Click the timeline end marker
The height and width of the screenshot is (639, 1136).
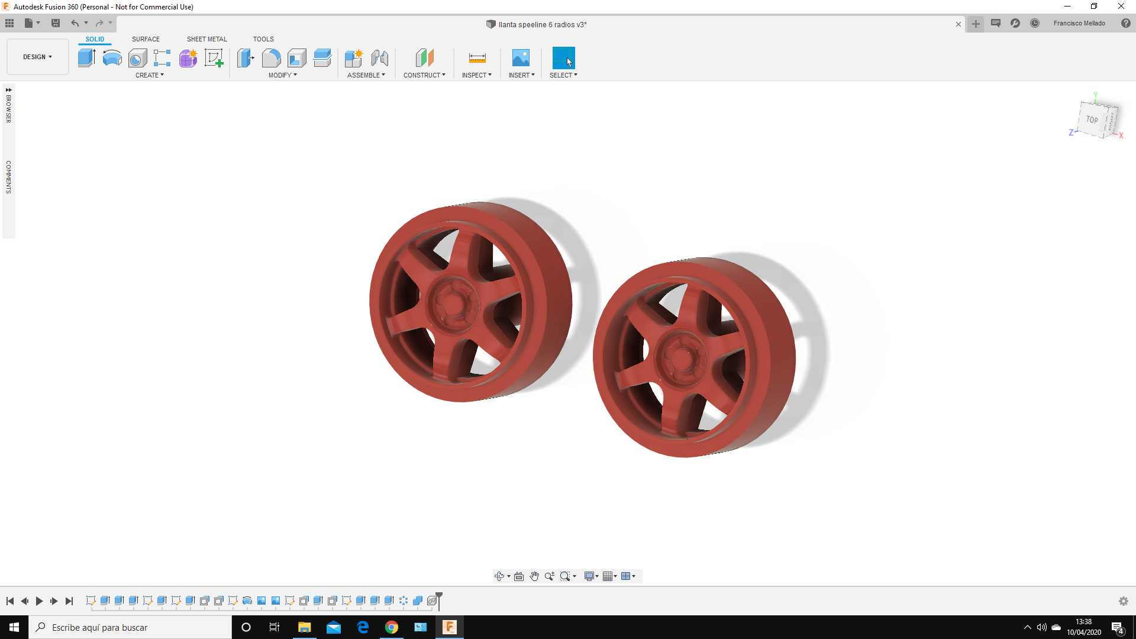click(439, 601)
